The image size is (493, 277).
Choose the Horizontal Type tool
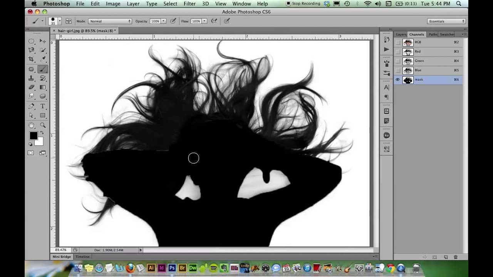[x=43, y=107]
